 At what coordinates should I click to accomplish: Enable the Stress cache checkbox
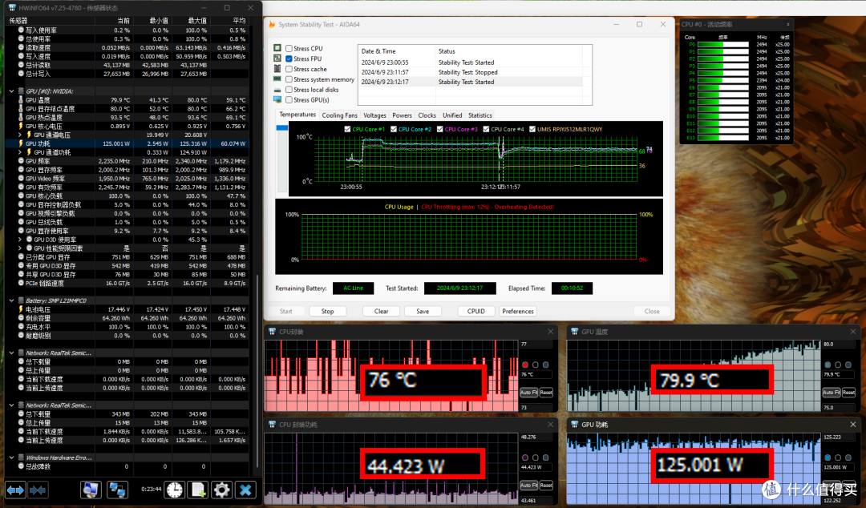point(289,69)
